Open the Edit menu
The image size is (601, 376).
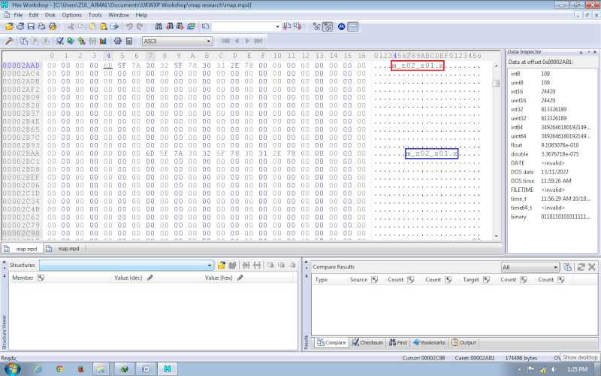pos(34,15)
